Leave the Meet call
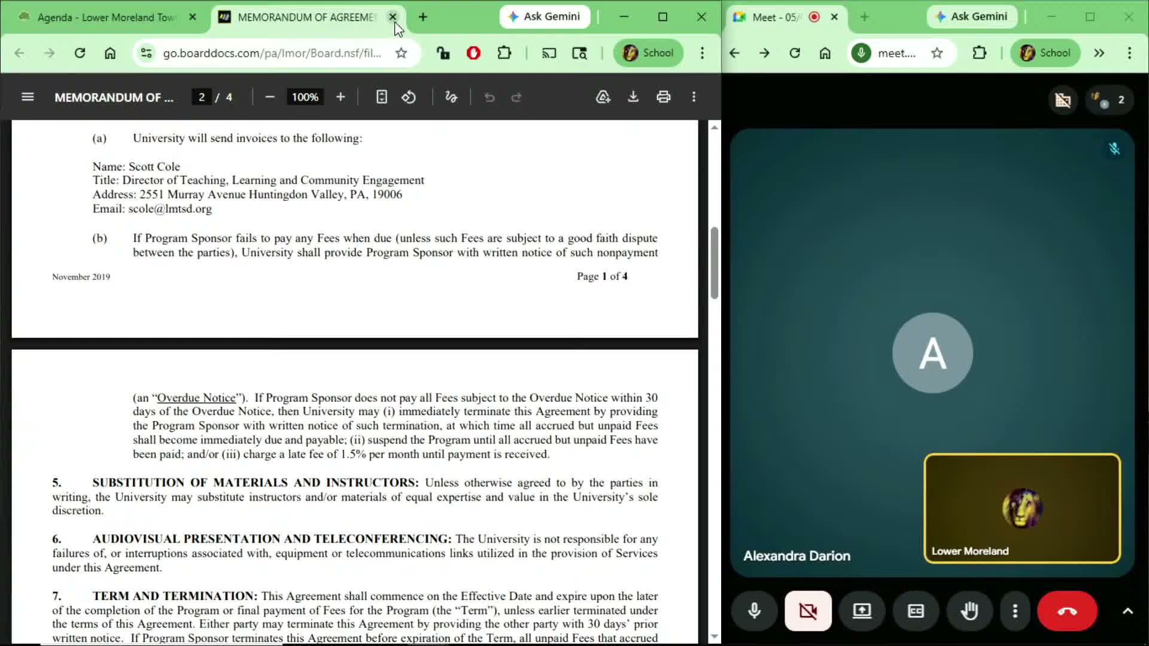1149x646 pixels. (x=1067, y=611)
